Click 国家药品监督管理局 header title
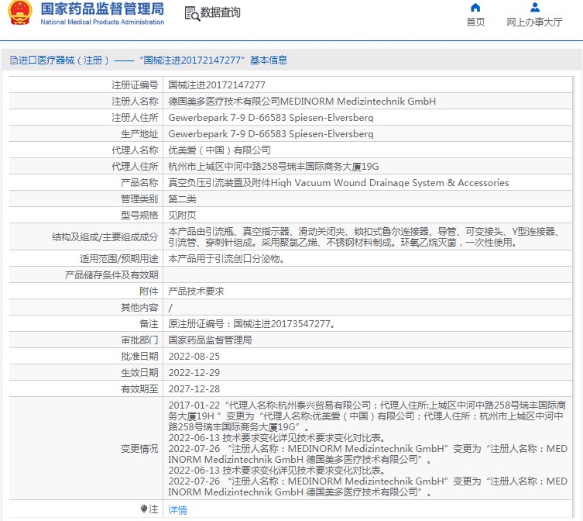This screenshot has width=583, height=521. (x=102, y=9)
